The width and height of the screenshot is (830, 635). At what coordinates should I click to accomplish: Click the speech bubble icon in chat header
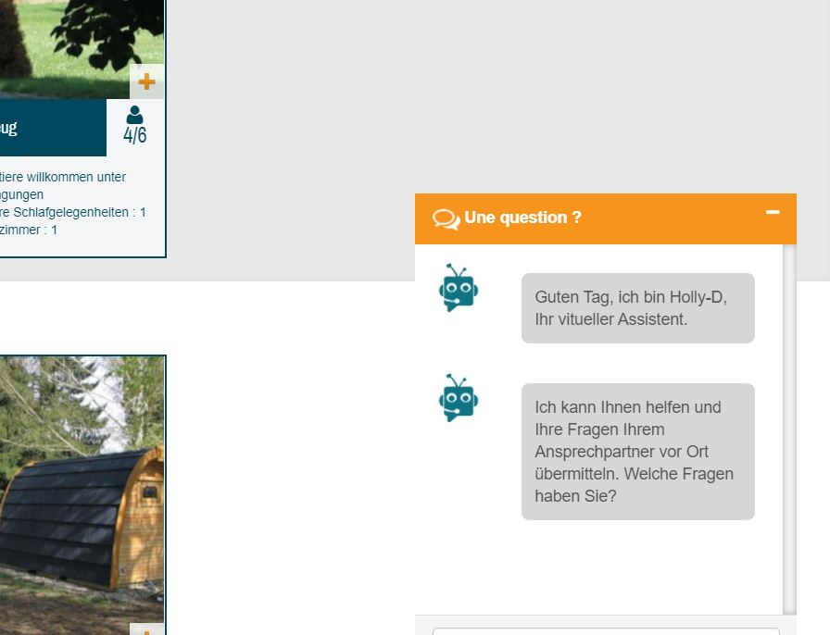[x=446, y=218]
